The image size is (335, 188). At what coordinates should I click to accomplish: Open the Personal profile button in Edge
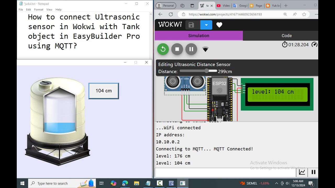[x=166, y=5]
